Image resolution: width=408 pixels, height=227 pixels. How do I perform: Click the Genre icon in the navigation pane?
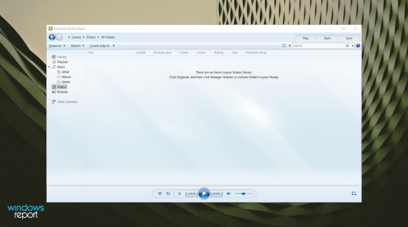pos(59,82)
